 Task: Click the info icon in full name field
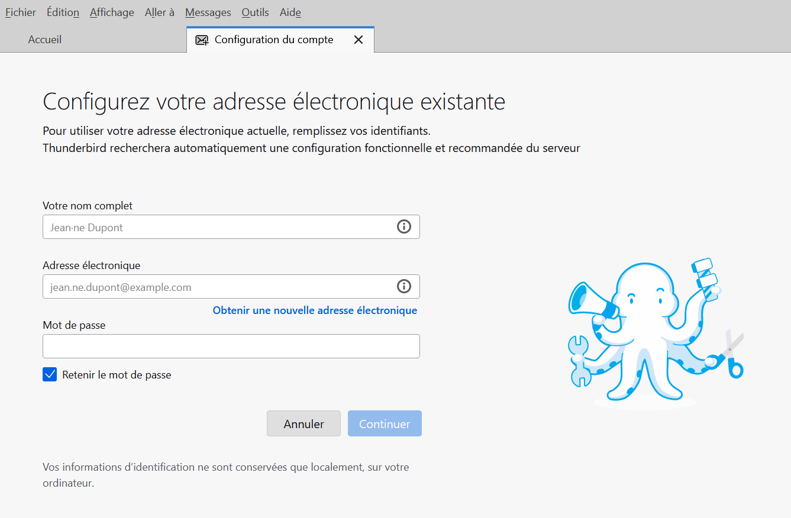pyautogui.click(x=403, y=227)
